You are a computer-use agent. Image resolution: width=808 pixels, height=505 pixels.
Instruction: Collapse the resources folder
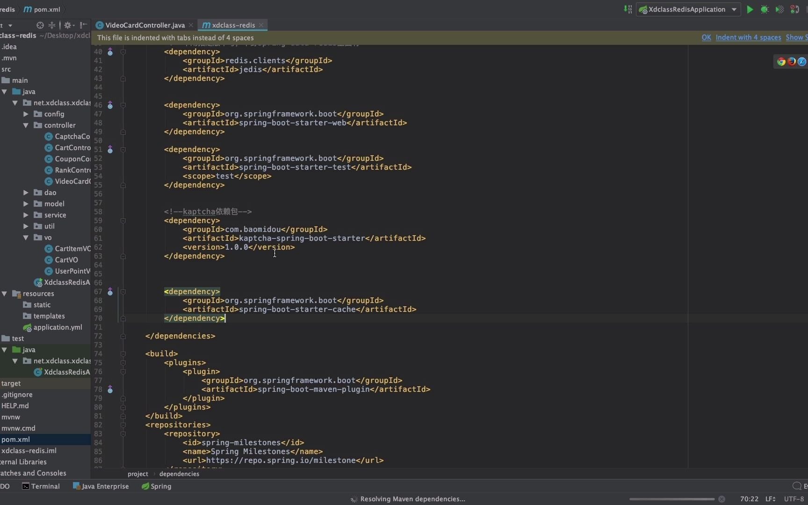4,294
